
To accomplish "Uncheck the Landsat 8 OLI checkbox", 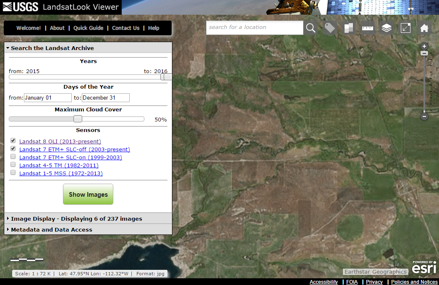I will 13,141.
